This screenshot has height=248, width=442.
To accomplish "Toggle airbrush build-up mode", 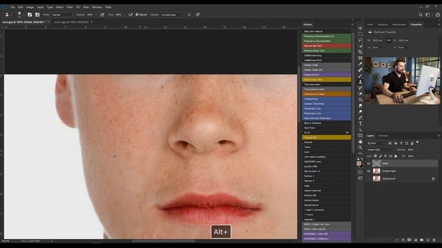I will pos(131,14).
